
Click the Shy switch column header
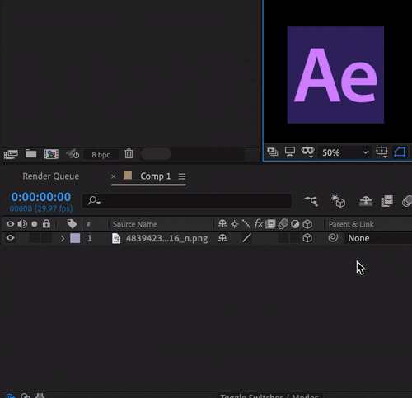(x=222, y=224)
